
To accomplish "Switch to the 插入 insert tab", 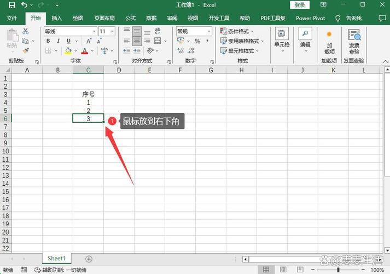I will pos(56,18).
